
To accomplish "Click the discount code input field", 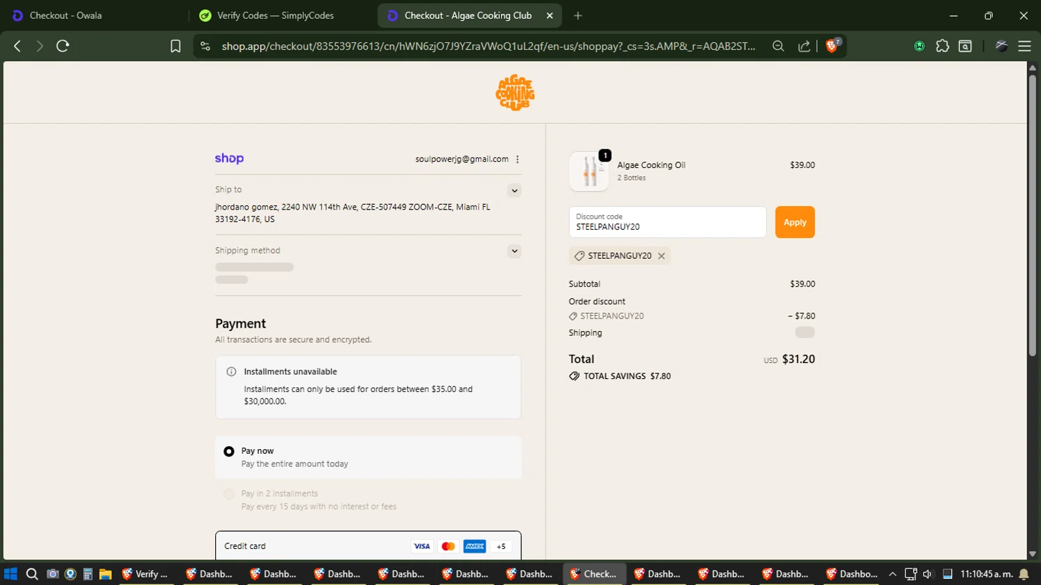I will coord(668,222).
